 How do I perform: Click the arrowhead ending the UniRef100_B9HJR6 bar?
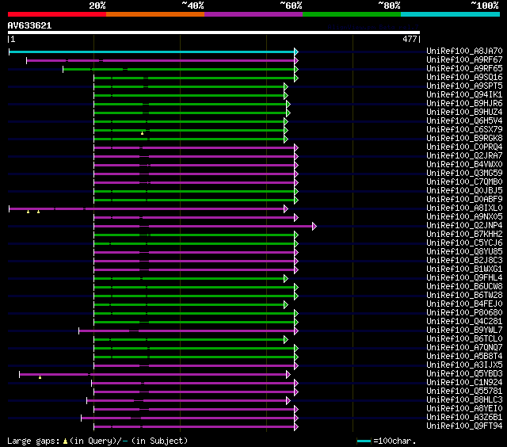coord(288,104)
